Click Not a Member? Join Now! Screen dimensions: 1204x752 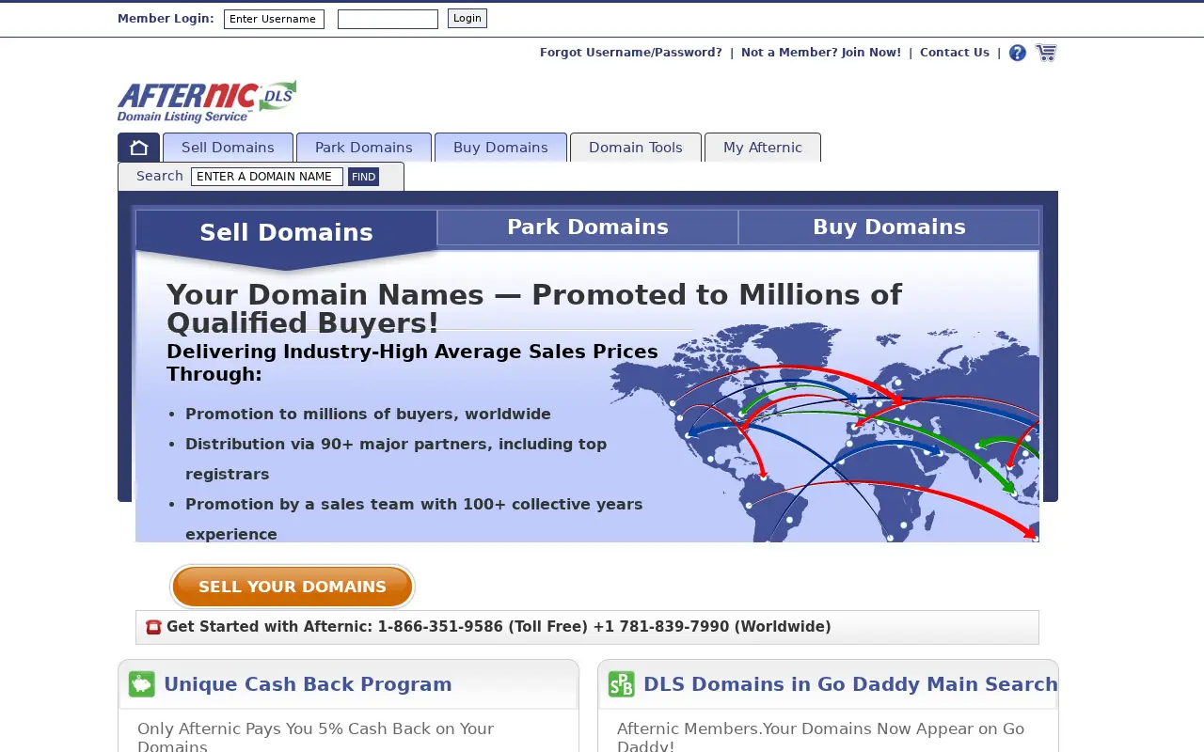tap(821, 53)
